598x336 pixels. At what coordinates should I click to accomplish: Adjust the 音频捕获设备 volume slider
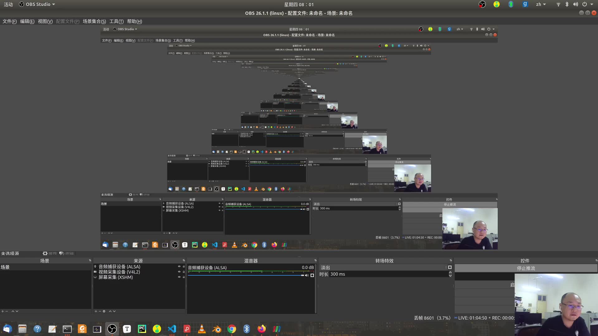246,275
